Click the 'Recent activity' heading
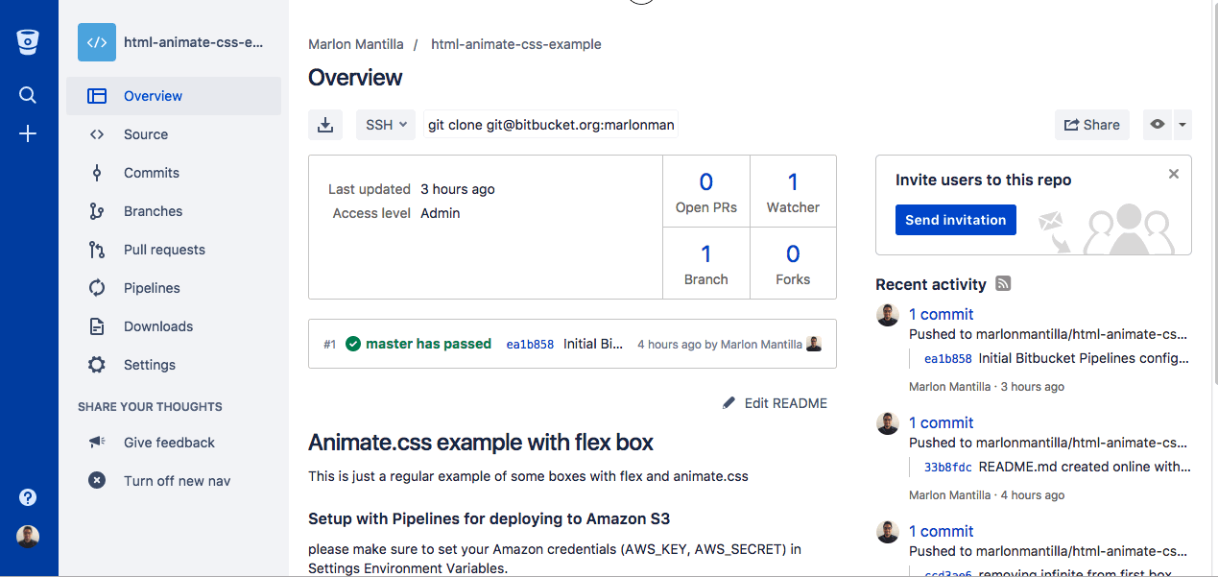Screen dimensions: 1218x577 pyautogui.click(x=931, y=284)
